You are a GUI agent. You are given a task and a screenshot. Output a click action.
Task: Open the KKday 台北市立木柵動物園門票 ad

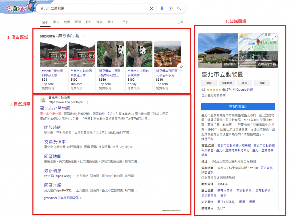(139, 66)
